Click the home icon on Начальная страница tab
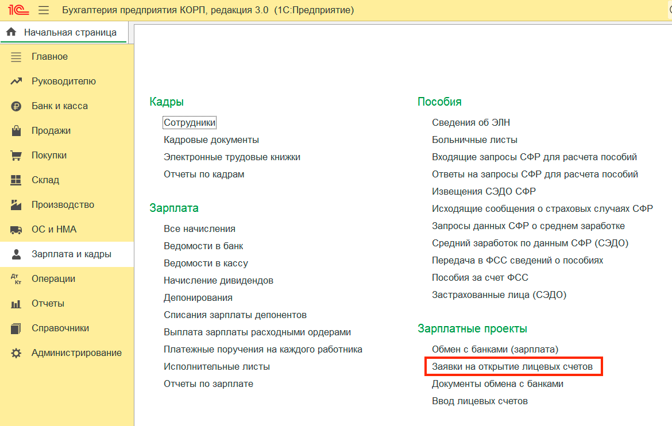672x426 pixels. coord(11,33)
